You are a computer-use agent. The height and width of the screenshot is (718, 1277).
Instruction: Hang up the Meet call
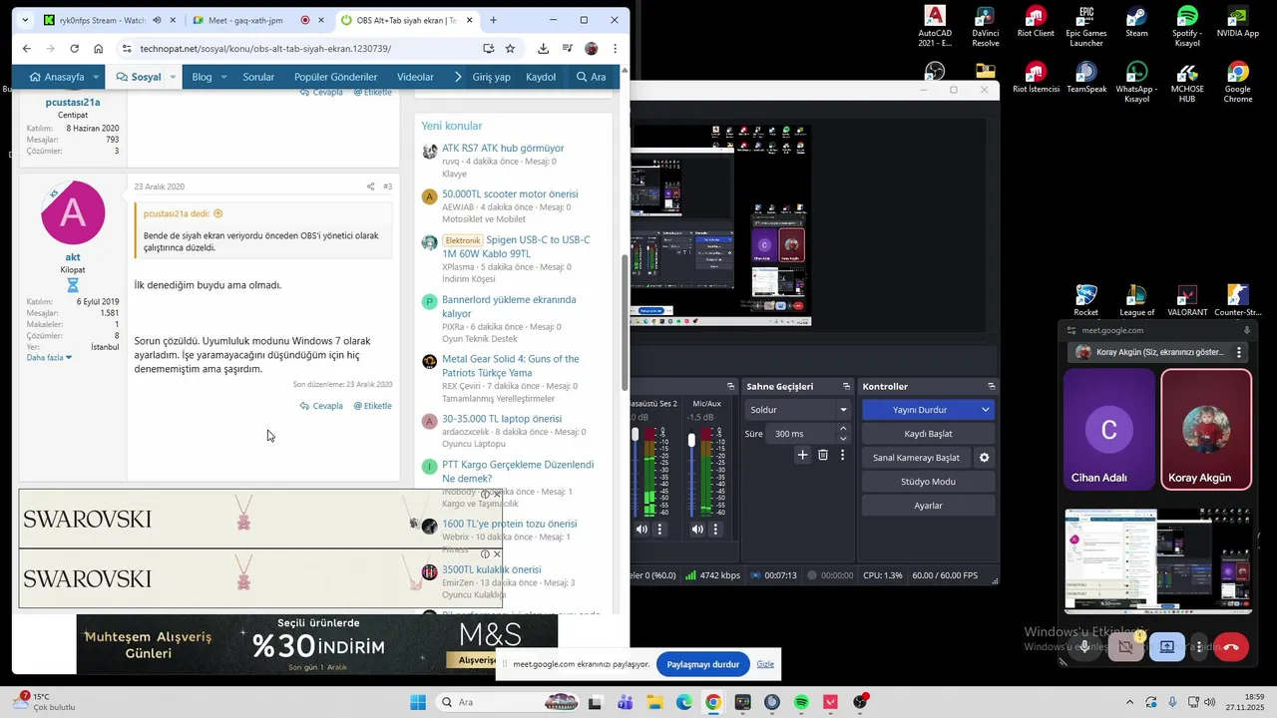click(x=1231, y=646)
